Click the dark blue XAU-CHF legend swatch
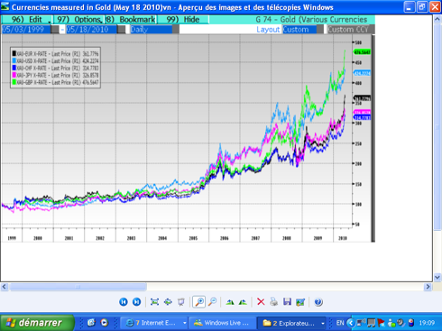The height and width of the screenshot is (331, 442). tap(14, 68)
